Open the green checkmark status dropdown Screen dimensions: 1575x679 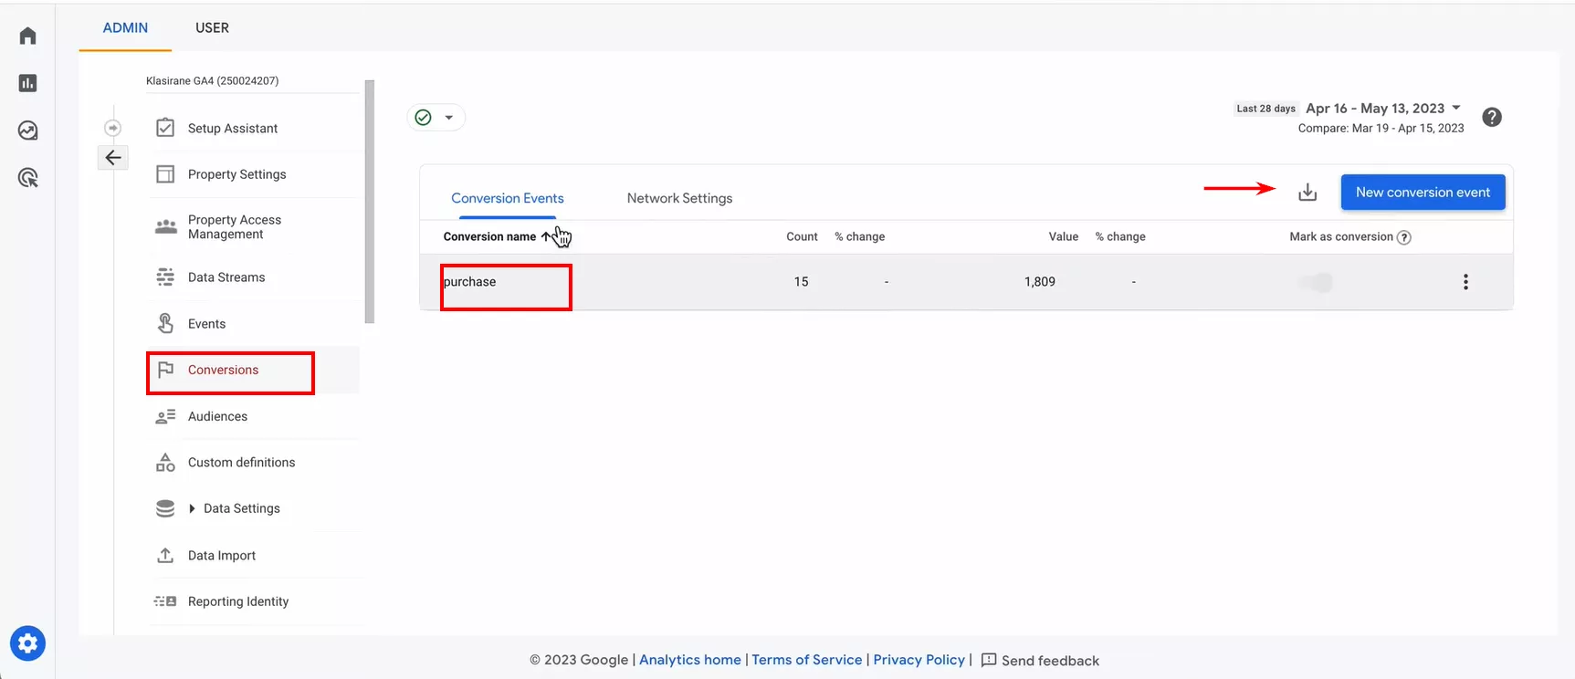436,117
